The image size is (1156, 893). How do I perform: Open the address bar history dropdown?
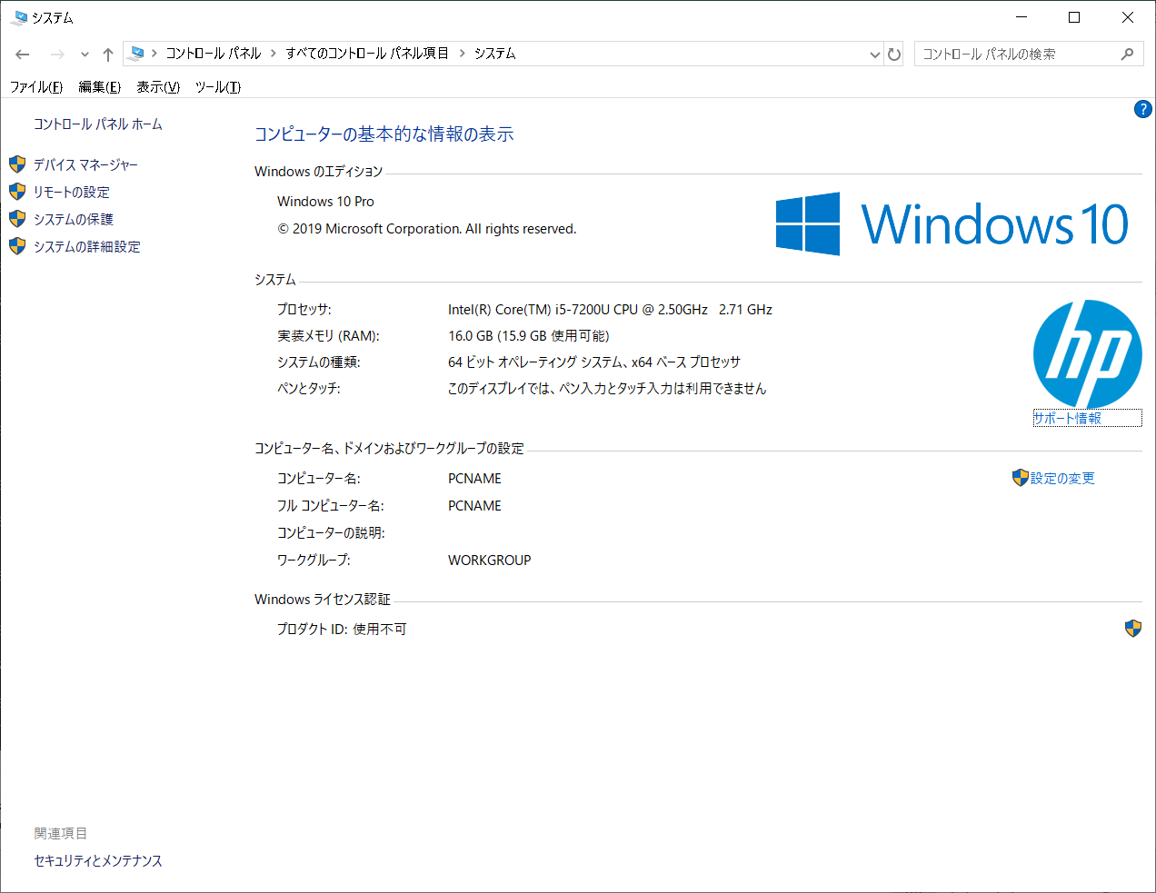874,54
